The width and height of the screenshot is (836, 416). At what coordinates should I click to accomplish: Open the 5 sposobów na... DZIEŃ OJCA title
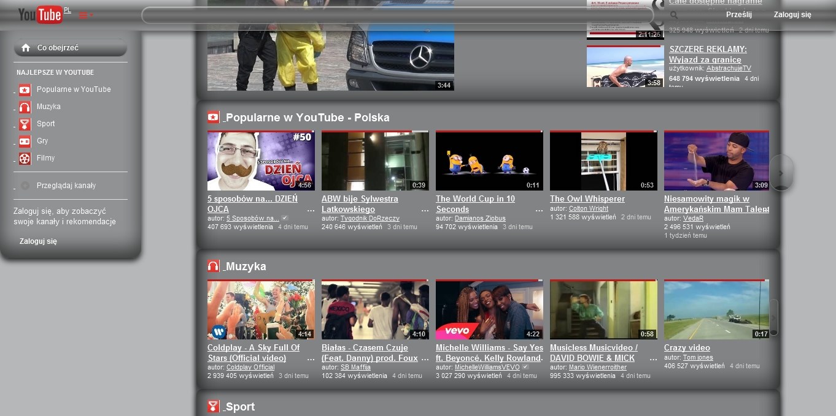tap(252, 204)
